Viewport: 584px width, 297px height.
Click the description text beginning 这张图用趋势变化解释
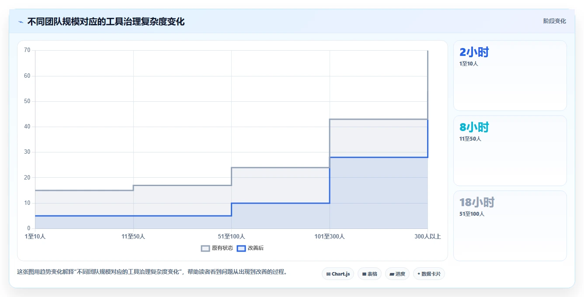coord(153,272)
